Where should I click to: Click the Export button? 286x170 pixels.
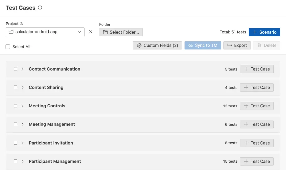[237, 45]
